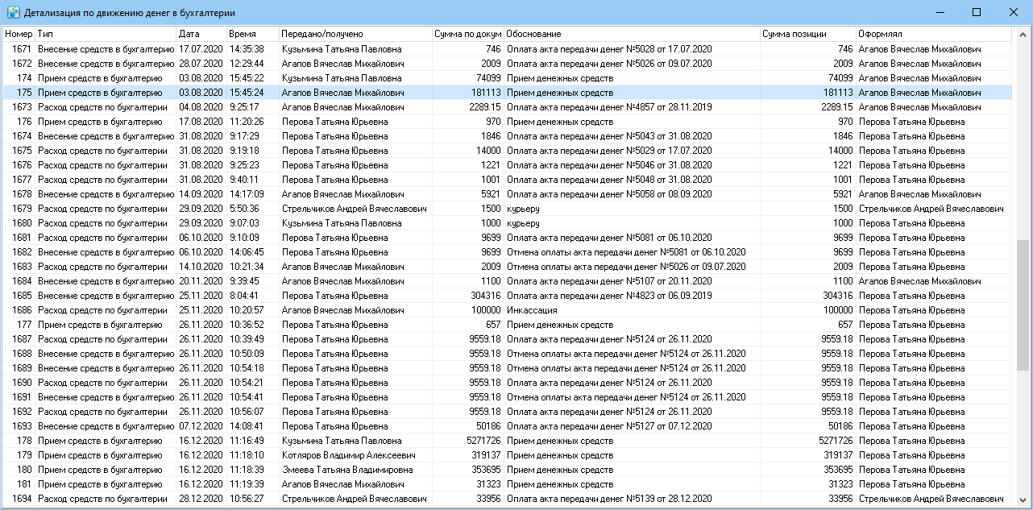
Task: Click the Сумма позиции column header
Action: 808,34
